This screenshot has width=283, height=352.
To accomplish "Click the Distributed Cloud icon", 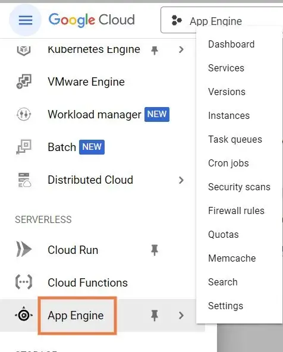I will click(x=24, y=180).
